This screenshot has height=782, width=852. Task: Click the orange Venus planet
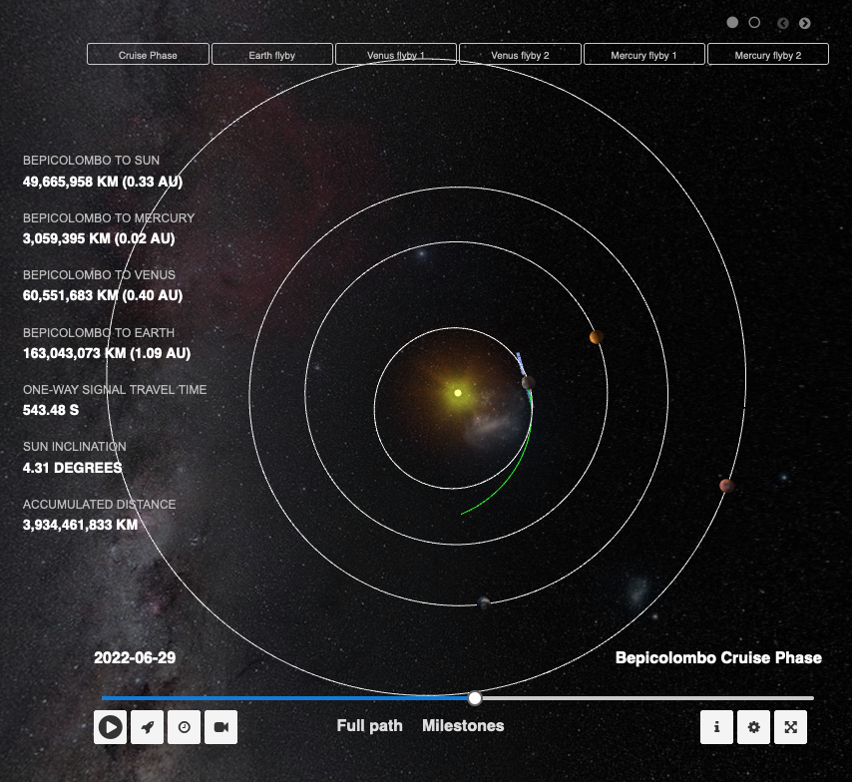(x=596, y=337)
